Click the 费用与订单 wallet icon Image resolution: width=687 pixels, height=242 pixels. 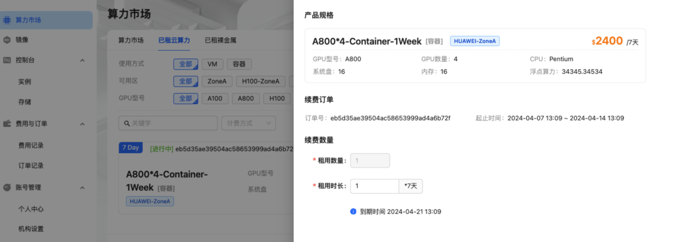pos(7,123)
